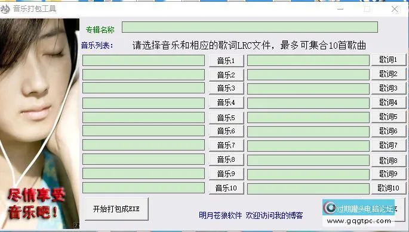Select the lyrics path field beside 歌词7

[x=308, y=146]
